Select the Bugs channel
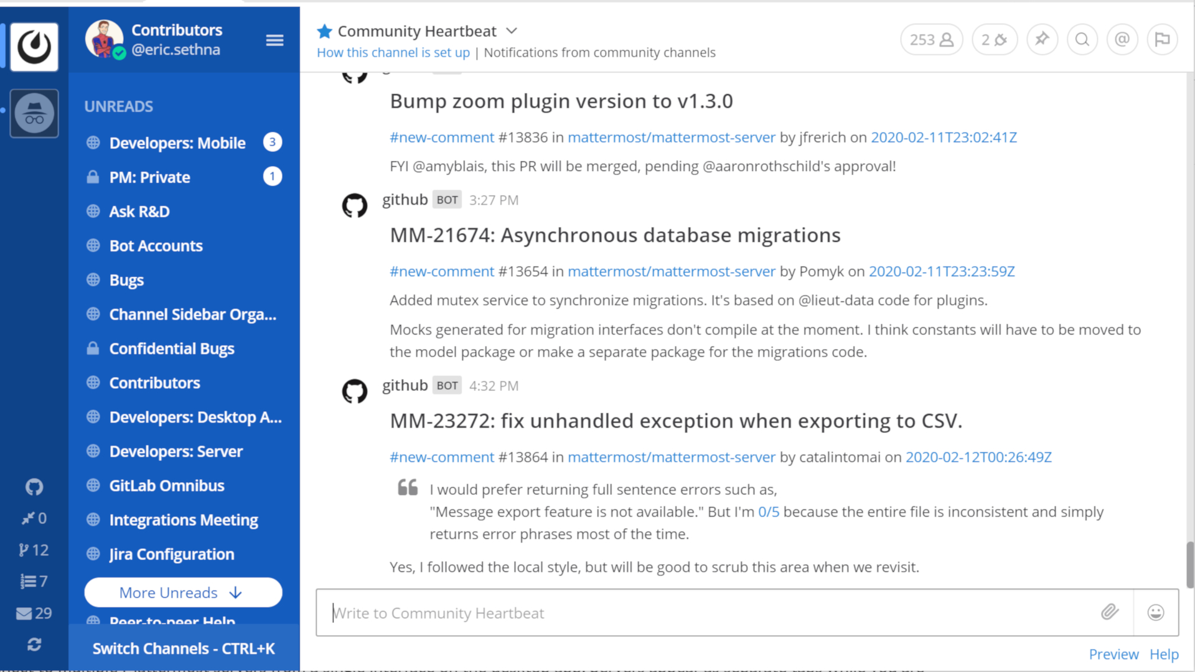1195x672 pixels. pos(184,280)
